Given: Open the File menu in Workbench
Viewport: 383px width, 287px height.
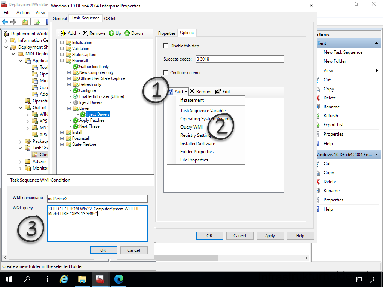Looking at the screenshot, I should coord(7,13).
